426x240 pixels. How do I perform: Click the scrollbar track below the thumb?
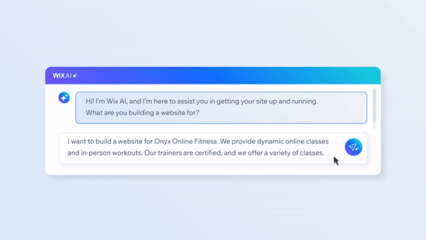(x=374, y=126)
